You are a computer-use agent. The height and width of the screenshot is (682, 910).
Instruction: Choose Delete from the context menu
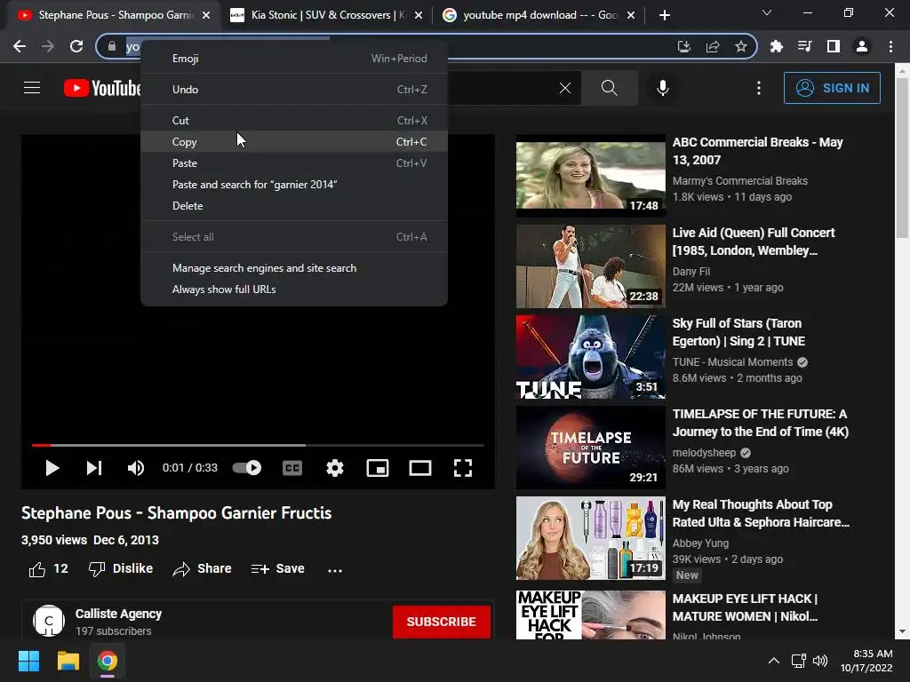coord(294,206)
